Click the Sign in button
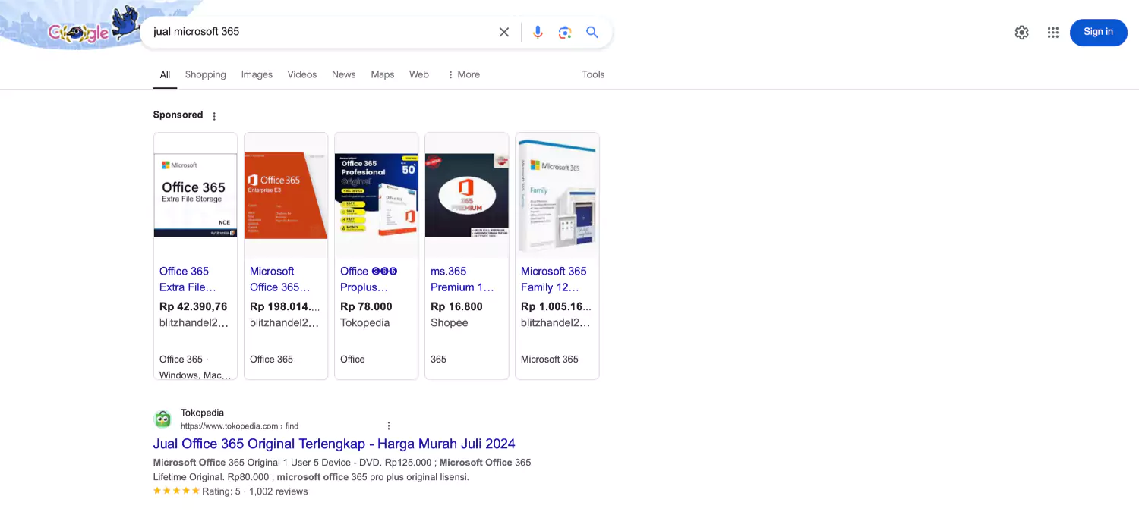 tap(1098, 32)
